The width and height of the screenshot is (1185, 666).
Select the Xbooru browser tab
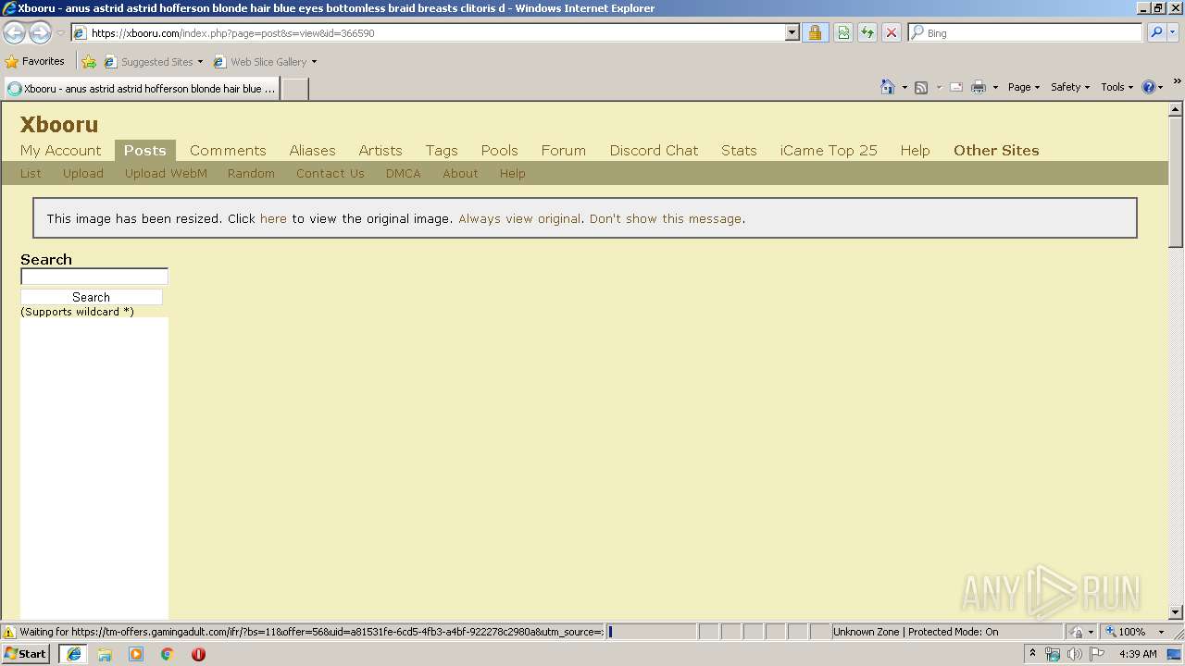[142, 89]
